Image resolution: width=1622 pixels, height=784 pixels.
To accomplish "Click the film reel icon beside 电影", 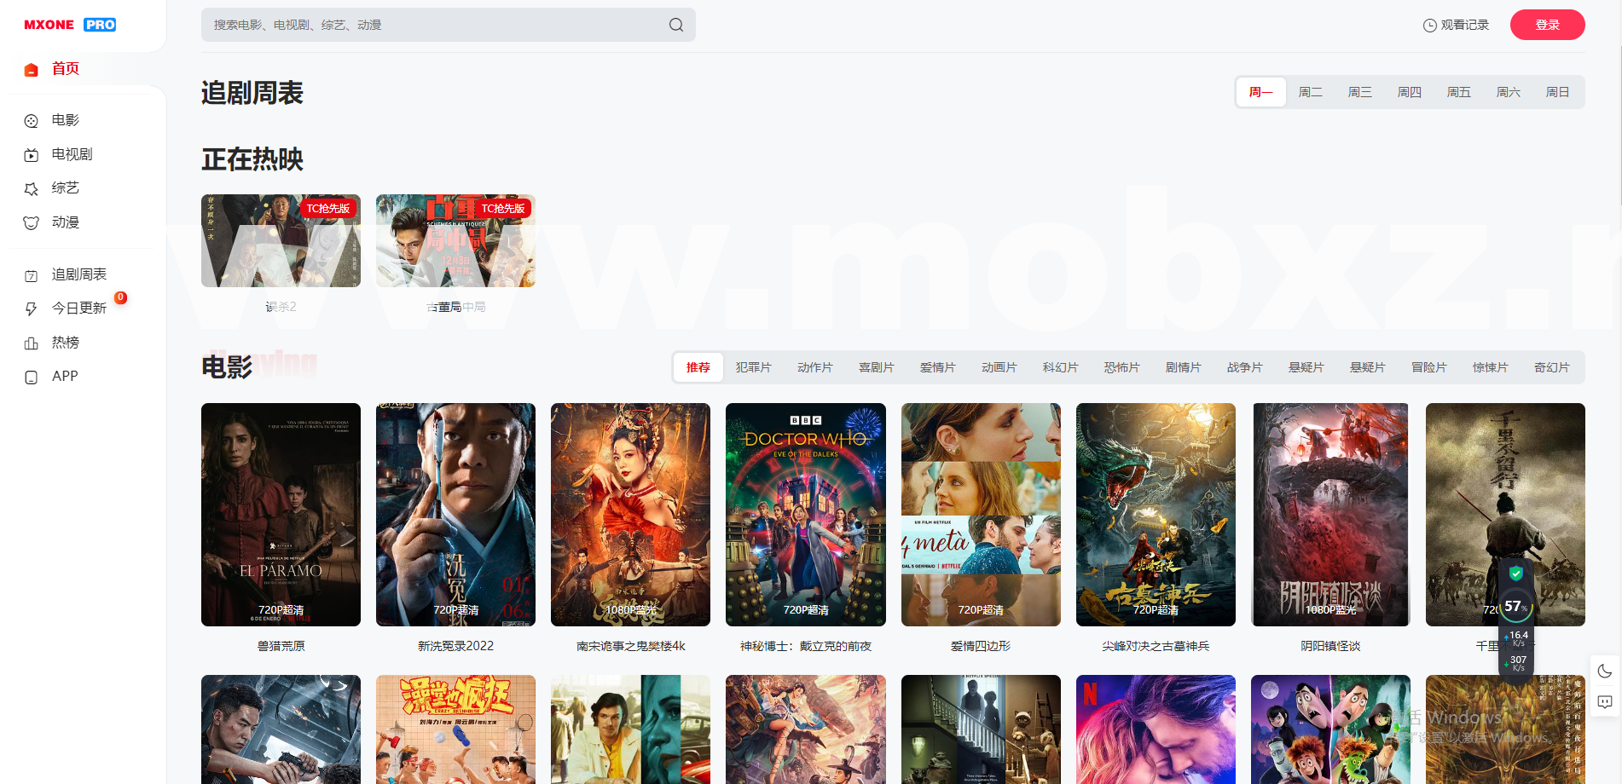I will (x=32, y=121).
